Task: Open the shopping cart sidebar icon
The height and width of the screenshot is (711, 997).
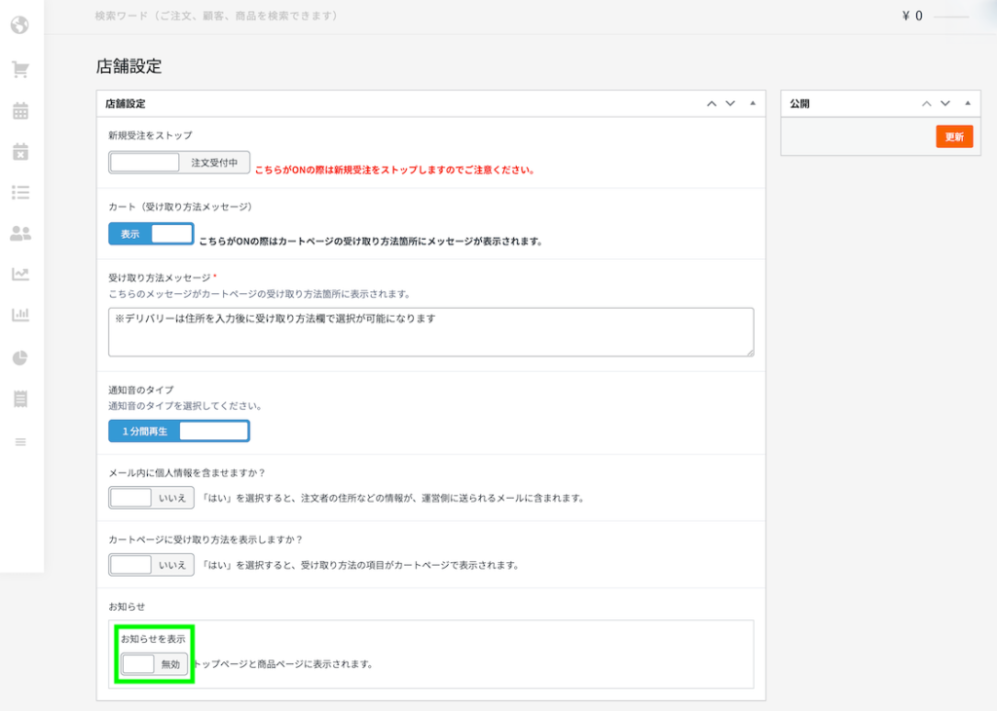Action: [20, 69]
